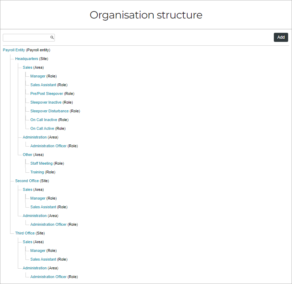Select the Training role
The width and height of the screenshot is (292, 284).
(37, 172)
